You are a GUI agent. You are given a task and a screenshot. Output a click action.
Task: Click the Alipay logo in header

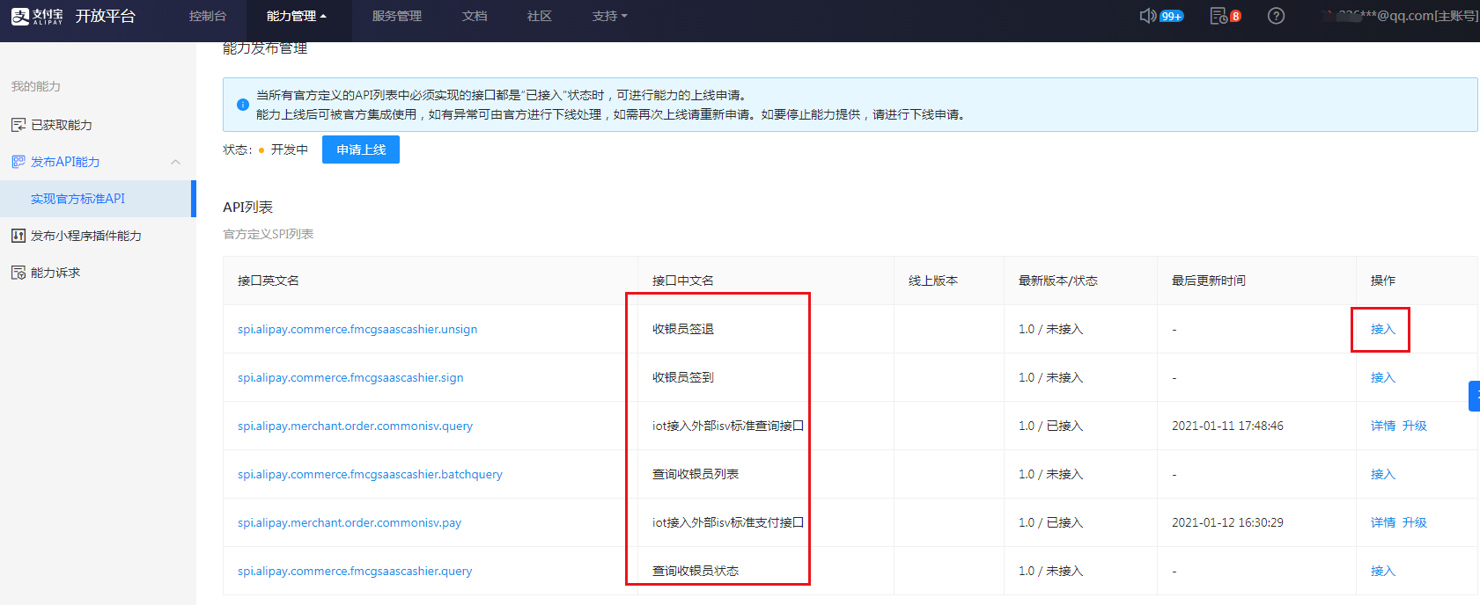point(37,16)
